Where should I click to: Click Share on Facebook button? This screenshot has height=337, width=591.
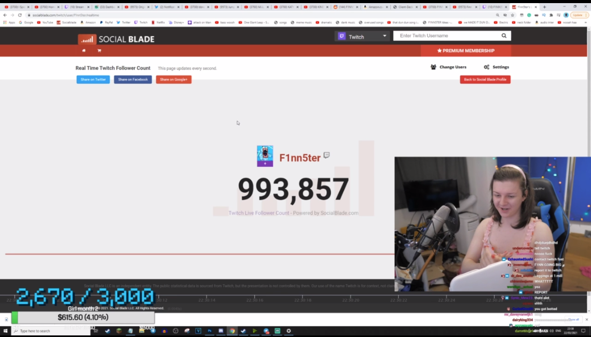pos(133,79)
